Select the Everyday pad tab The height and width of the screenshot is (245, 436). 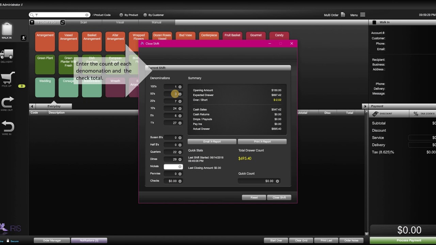pyautogui.click(x=54, y=106)
